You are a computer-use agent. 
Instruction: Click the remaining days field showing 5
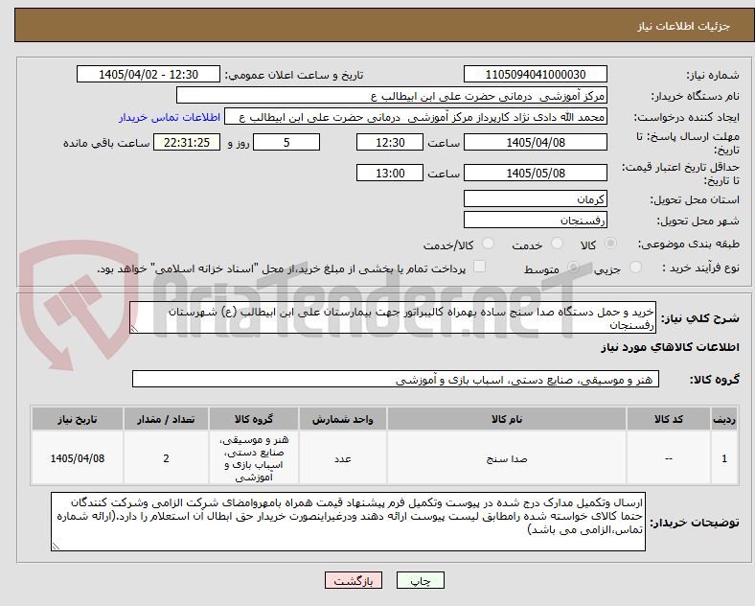[286, 142]
